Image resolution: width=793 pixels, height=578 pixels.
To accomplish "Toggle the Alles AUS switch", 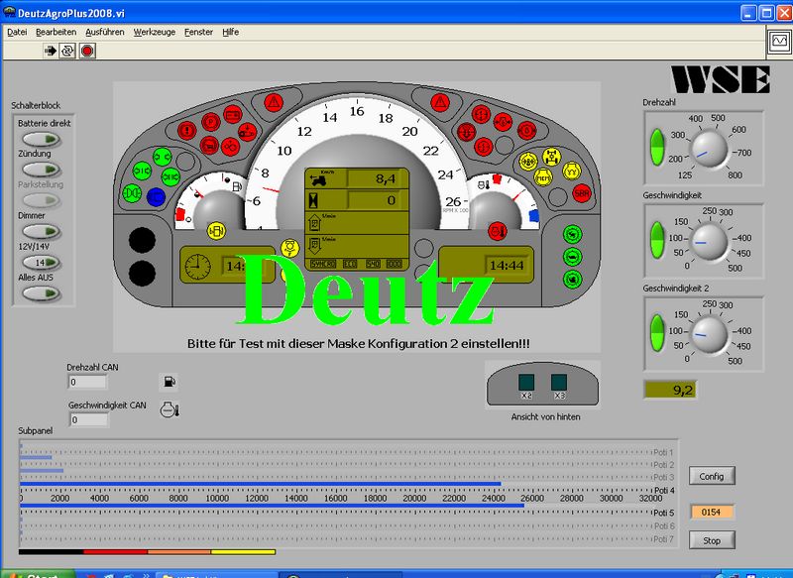I will 41,293.
